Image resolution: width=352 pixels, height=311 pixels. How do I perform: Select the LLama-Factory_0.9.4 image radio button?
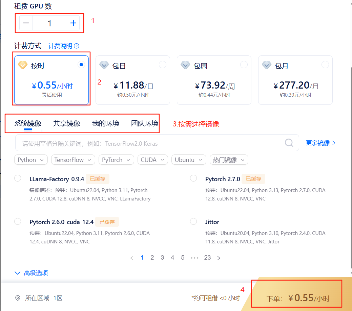point(18,178)
